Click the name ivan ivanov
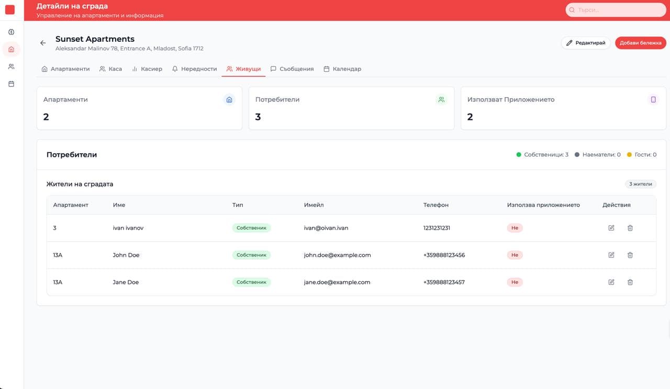670x389 pixels. [x=128, y=228]
